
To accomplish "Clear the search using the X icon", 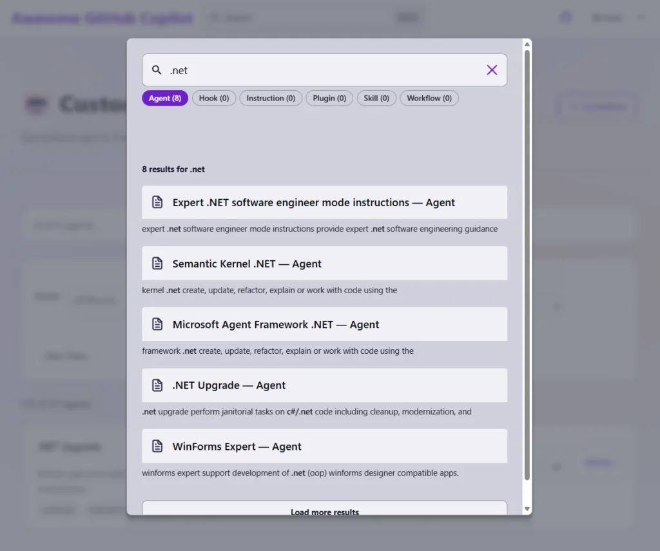I will [492, 69].
